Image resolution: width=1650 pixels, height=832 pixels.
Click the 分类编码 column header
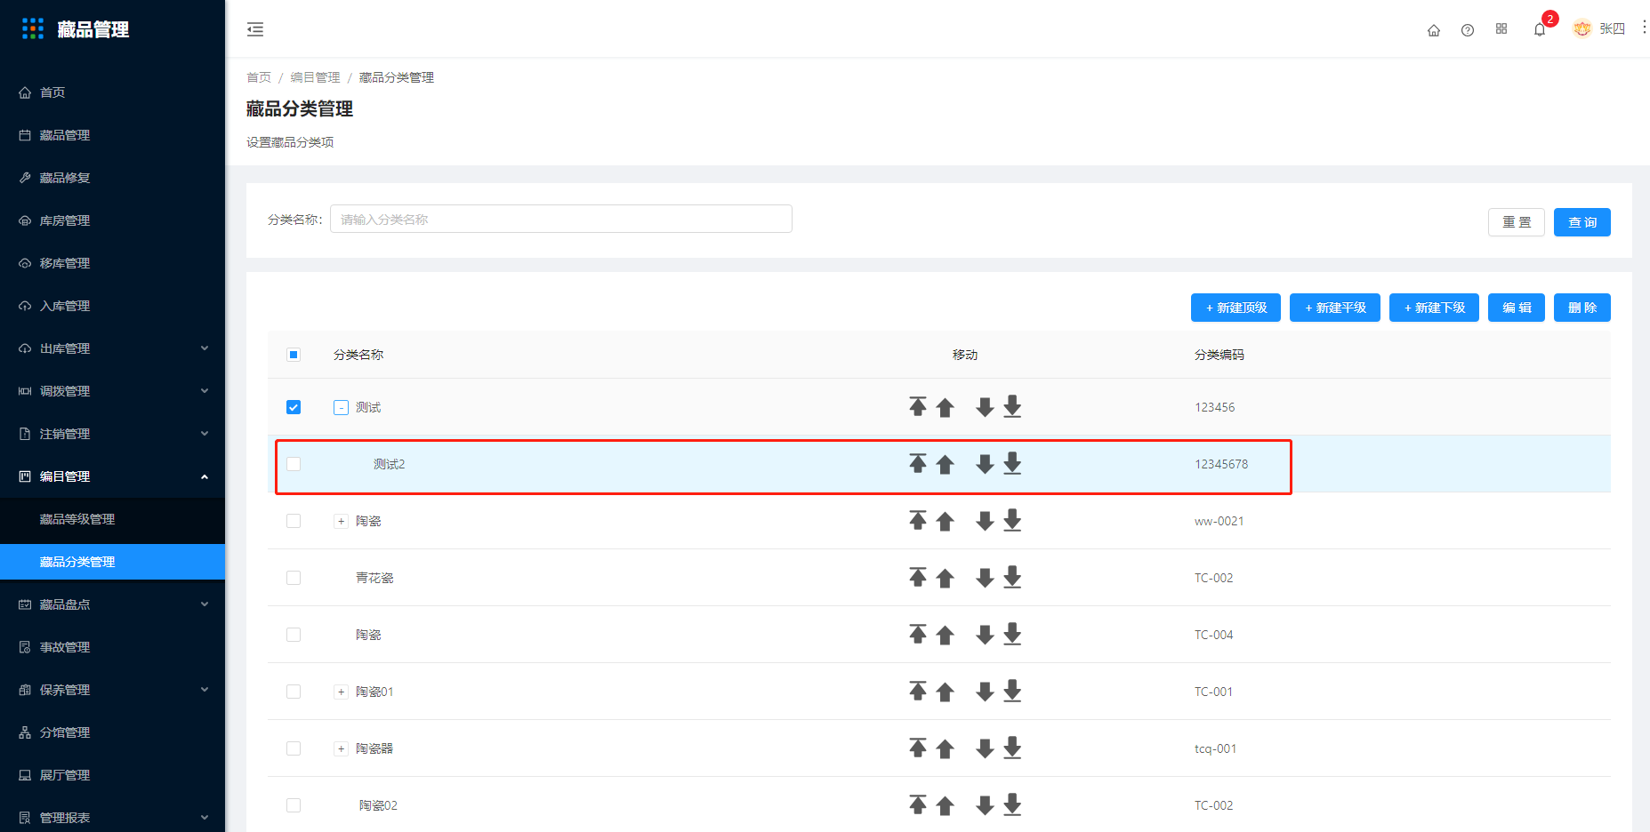pyautogui.click(x=1219, y=355)
